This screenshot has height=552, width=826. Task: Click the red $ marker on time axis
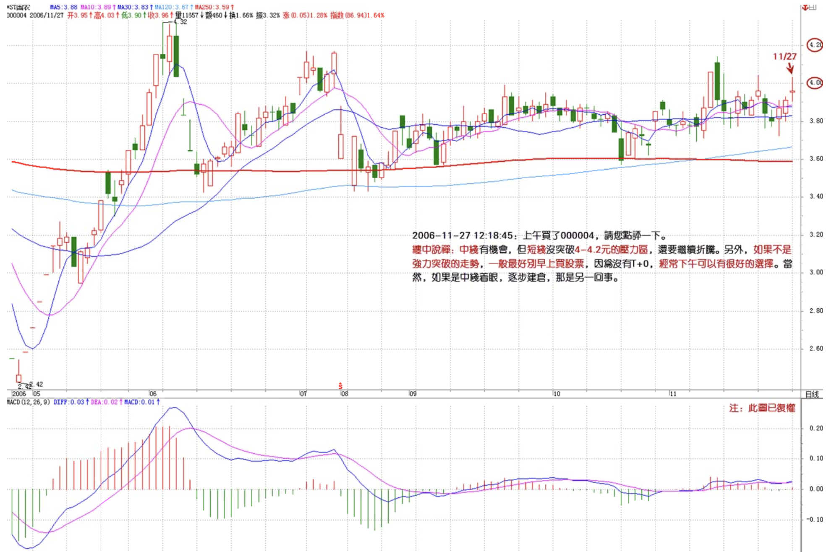340,386
